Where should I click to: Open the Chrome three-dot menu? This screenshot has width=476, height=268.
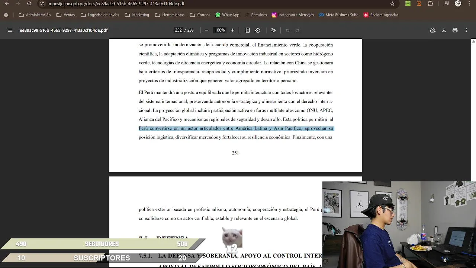coord(469,4)
